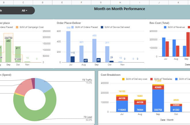Click the blue SUM of Revenue legend swatch
Image resolution: width=190 pixels, height=125 pixels.
(x=165, y=27)
